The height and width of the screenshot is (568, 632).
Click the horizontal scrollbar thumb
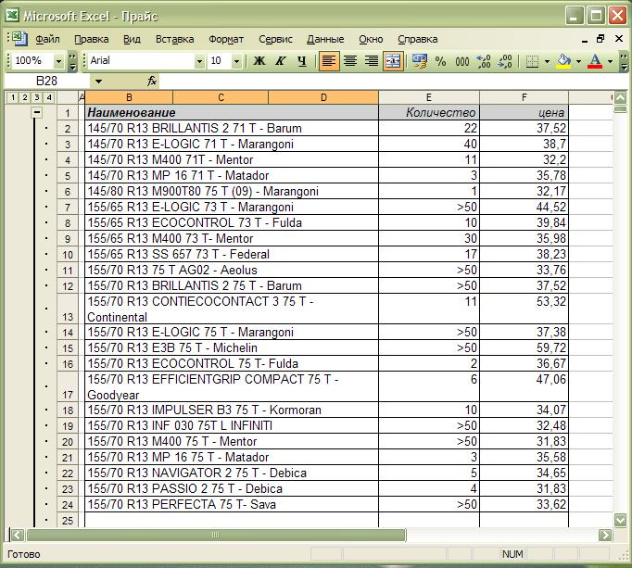click(x=216, y=535)
